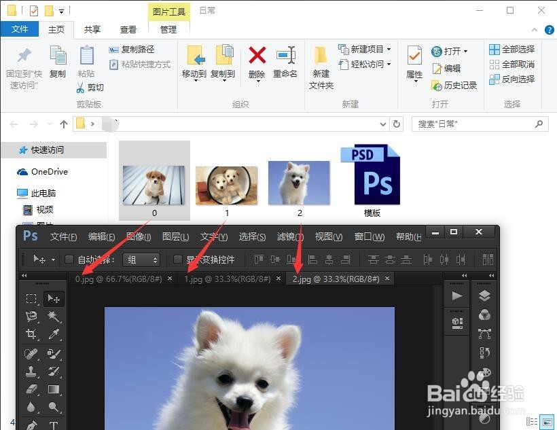
Task: Click Copy path in Explorer ribbon
Action: click(x=132, y=50)
